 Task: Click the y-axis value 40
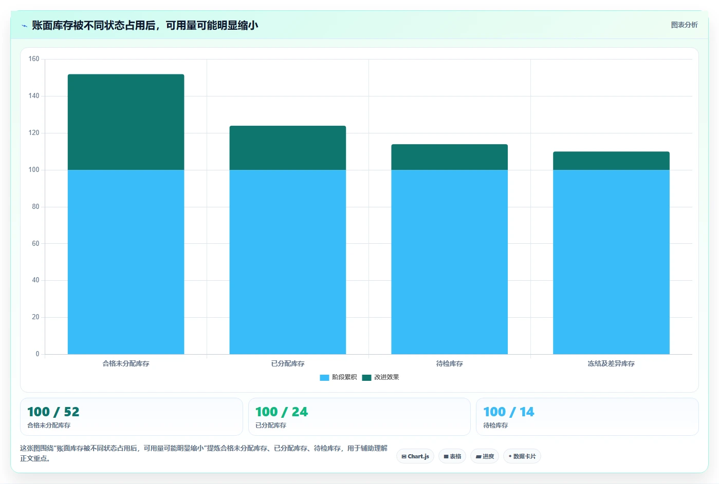pyautogui.click(x=35, y=280)
